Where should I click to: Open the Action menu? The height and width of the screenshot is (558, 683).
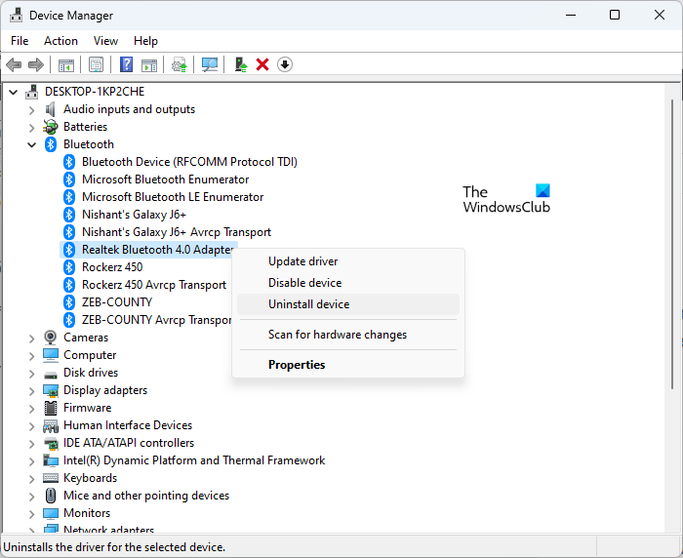(x=60, y=41)
